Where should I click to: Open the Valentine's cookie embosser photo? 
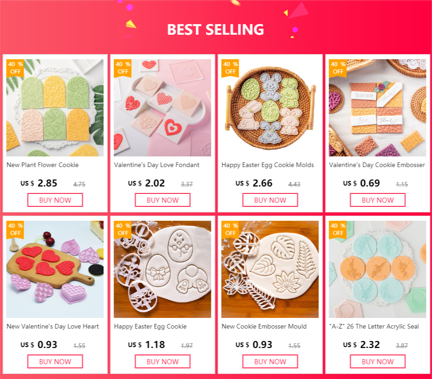pos(377,108)
